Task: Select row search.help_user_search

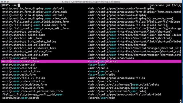Action: click(91, 98)
